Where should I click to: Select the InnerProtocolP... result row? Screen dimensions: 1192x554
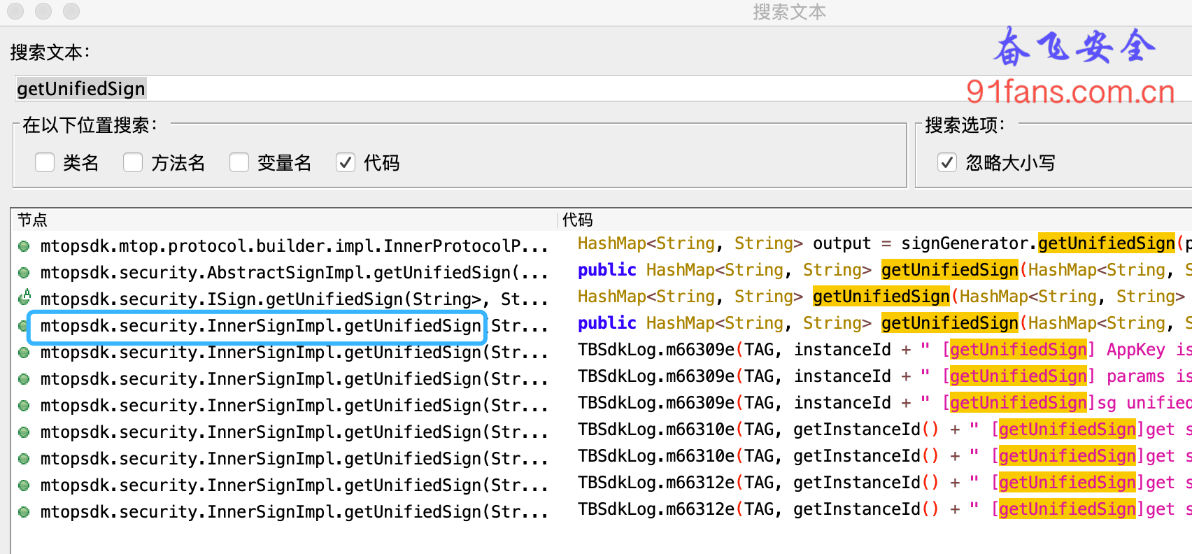click(x=294, y=246)
